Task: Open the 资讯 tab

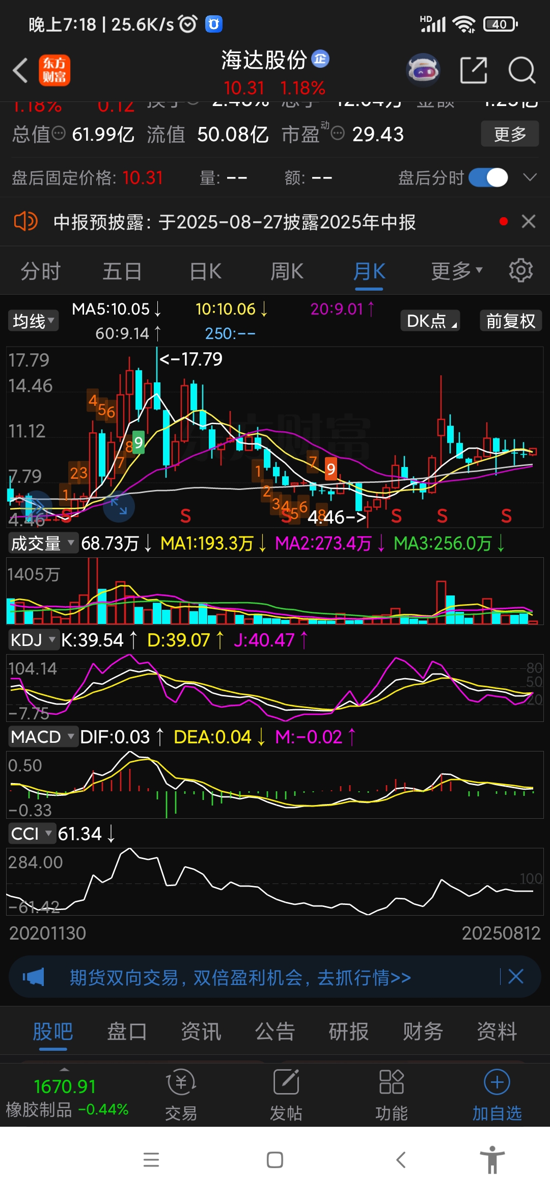Action: pyautogui.click(x=201, y=1031)
